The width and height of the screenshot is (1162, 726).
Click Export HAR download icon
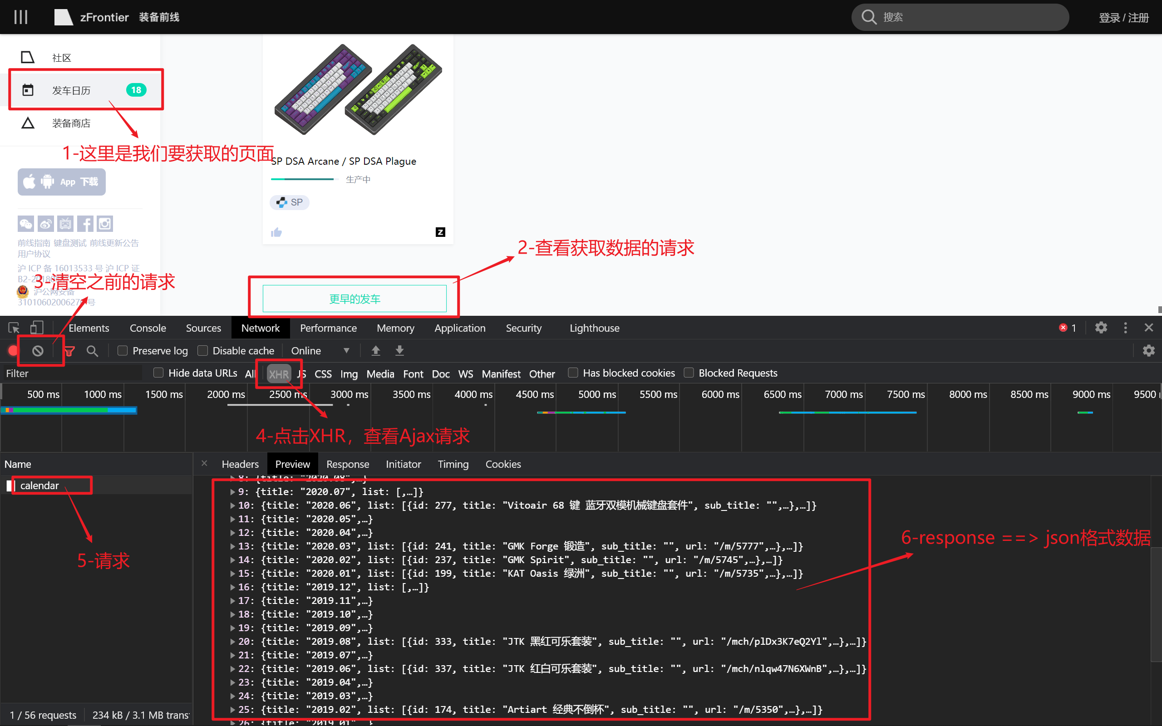tap(399, 351)
